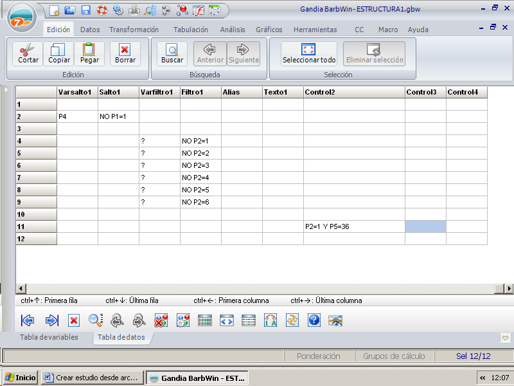Switch to Tabla de variables tab
This screenshot has height=386, width=514.
[49, 337]
